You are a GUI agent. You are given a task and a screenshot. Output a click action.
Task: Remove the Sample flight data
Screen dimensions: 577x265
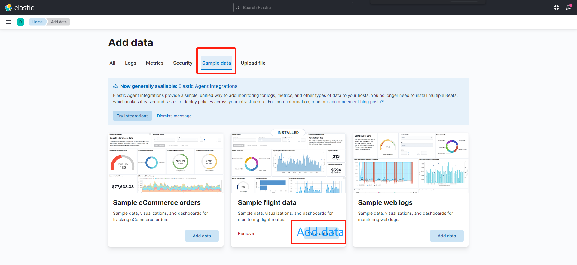coord(246,233)
